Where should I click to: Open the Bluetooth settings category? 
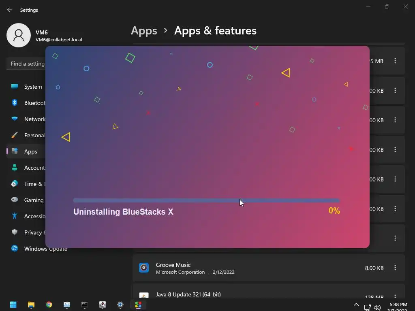pyautogui.click(x=26, y=103)
